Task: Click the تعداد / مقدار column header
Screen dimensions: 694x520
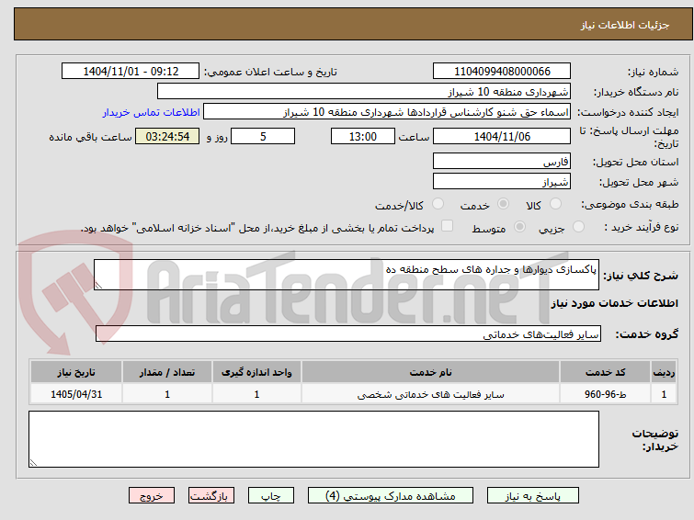Action: point(167,372)
